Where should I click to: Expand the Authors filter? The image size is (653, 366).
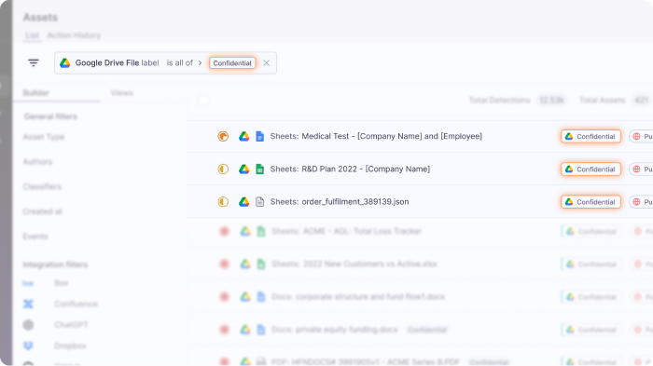point(37,162)
